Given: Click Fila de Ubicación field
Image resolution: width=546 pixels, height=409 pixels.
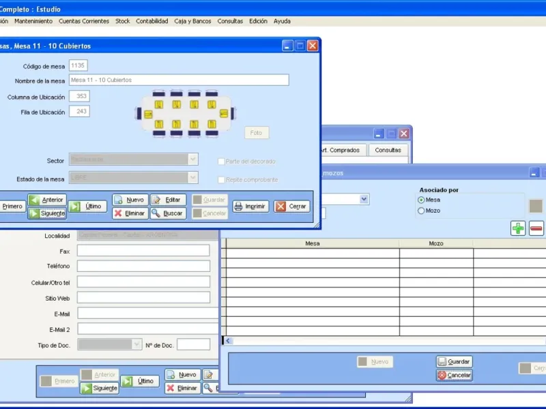Looking at the screenshot, I should click(x=79, y=111).
